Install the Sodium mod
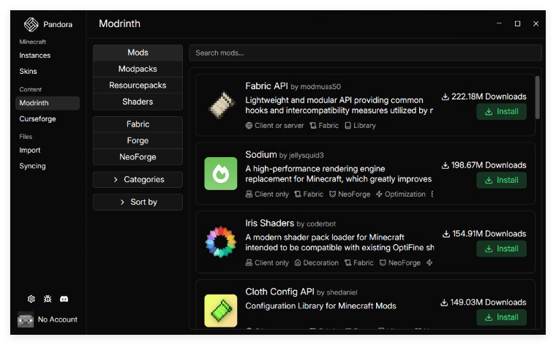This screenshot has width=556, height=345. (x=501, y=181)
